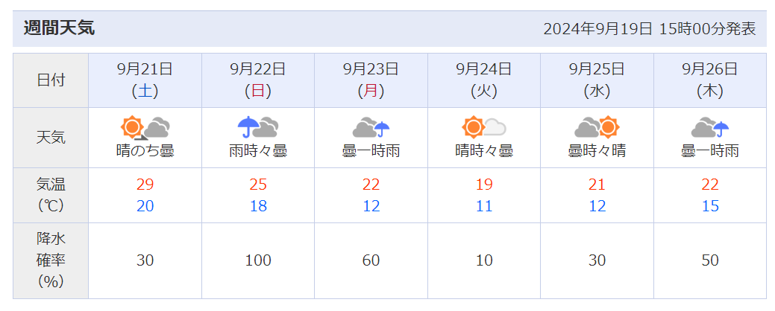Click the 雨時々曇 weather label
775x311 pixels.
point(258,151)
